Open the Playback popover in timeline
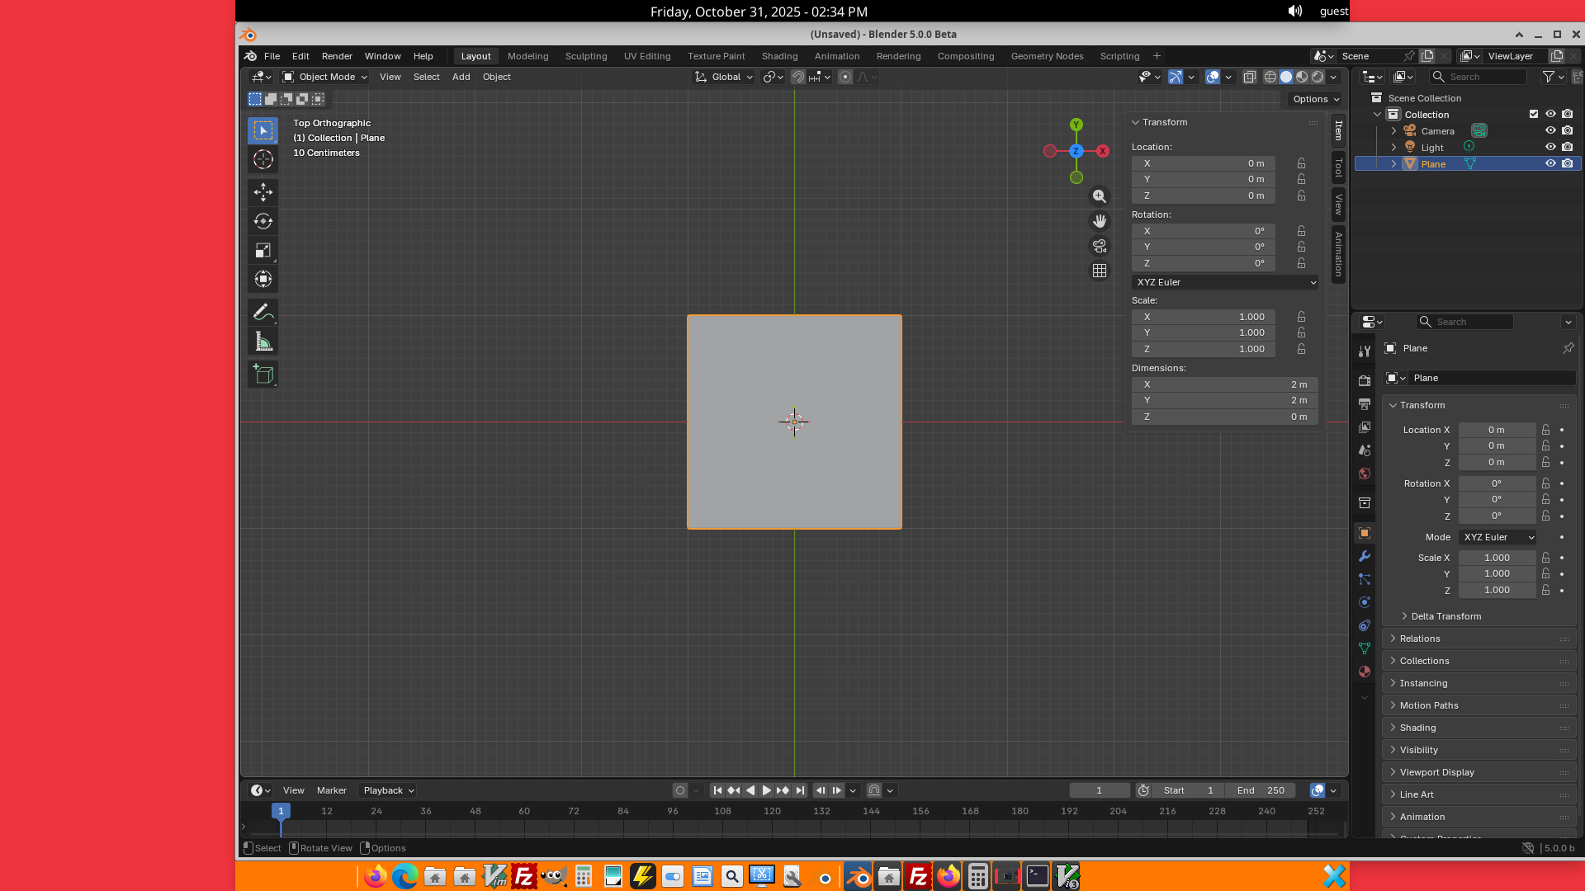The image size is (1585, 891). (388, 790)
